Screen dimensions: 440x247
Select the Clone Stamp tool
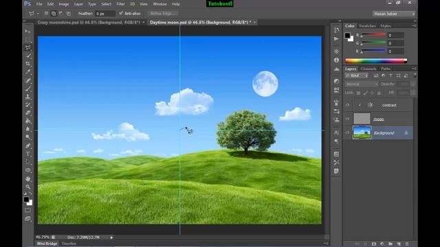[27, 97]
